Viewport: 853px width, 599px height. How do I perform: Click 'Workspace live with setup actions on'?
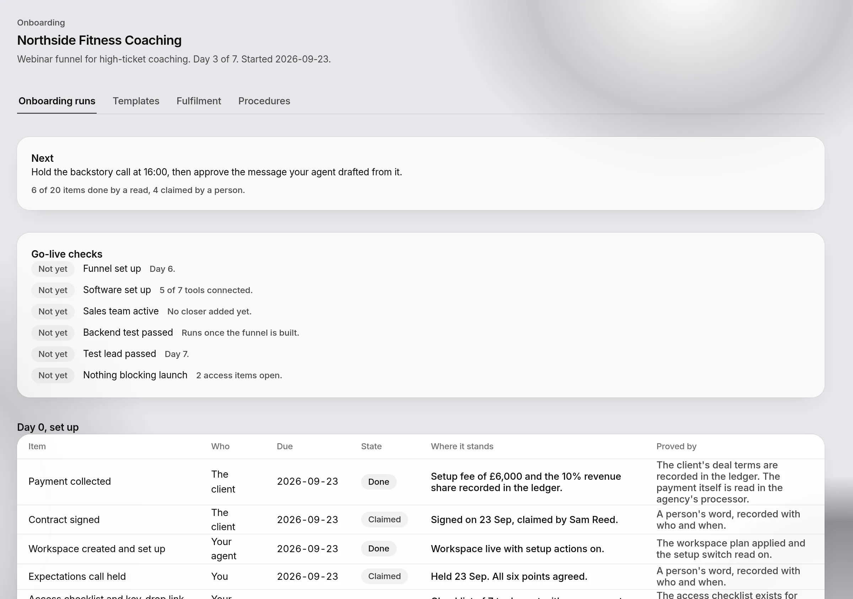click(517, 549)
